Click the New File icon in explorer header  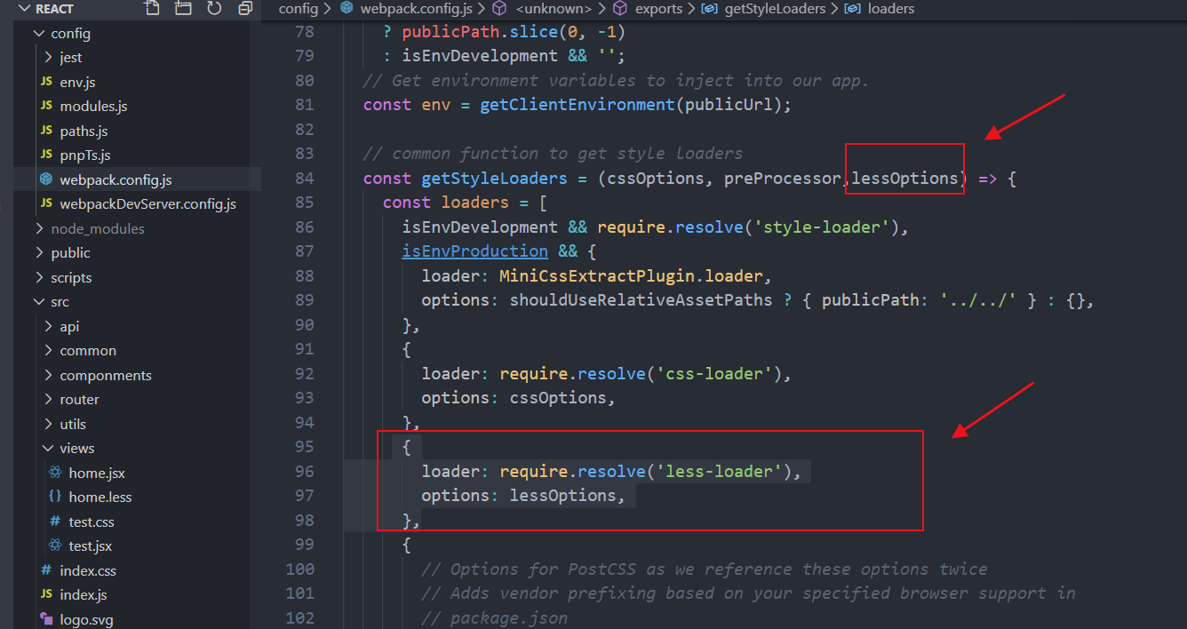(153, 9)
